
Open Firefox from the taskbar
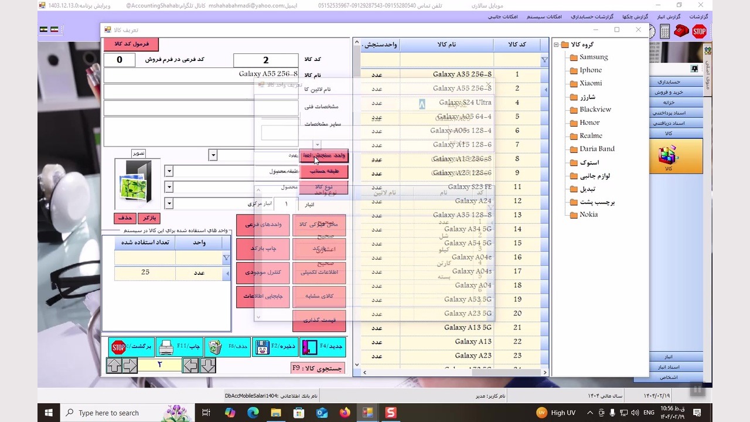pyautogui.click(x=345, y=413)
